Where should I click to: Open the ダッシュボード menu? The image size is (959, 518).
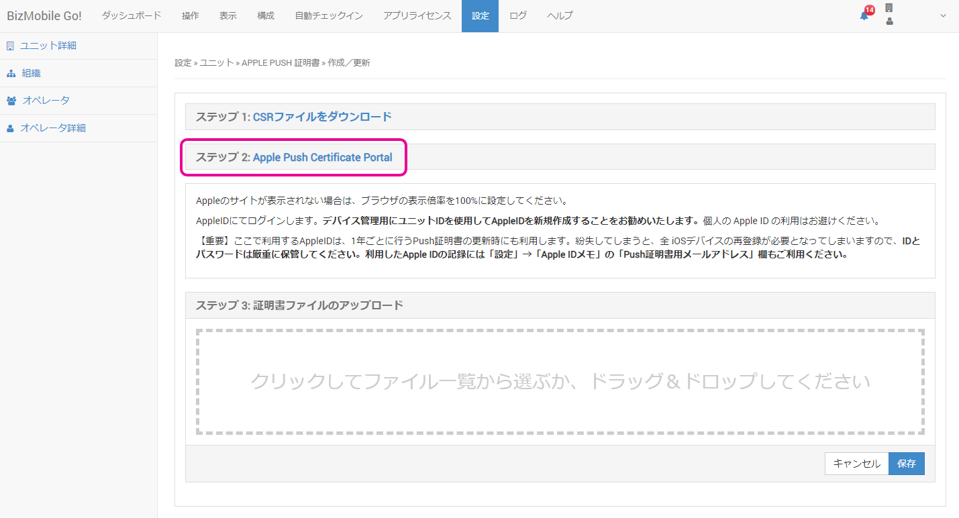[x=132, y=15]
